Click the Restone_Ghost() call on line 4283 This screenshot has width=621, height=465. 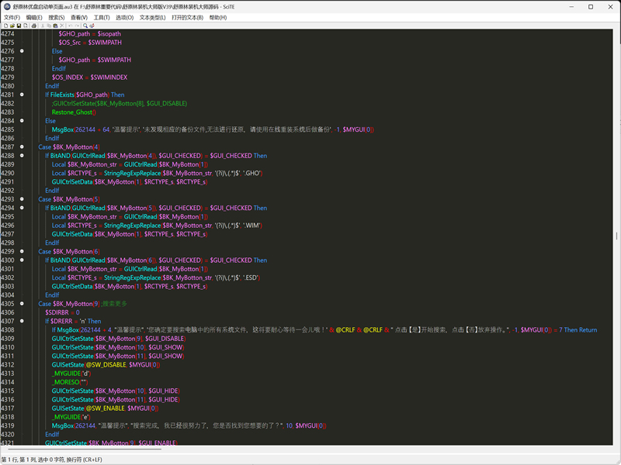click(74, 112)
